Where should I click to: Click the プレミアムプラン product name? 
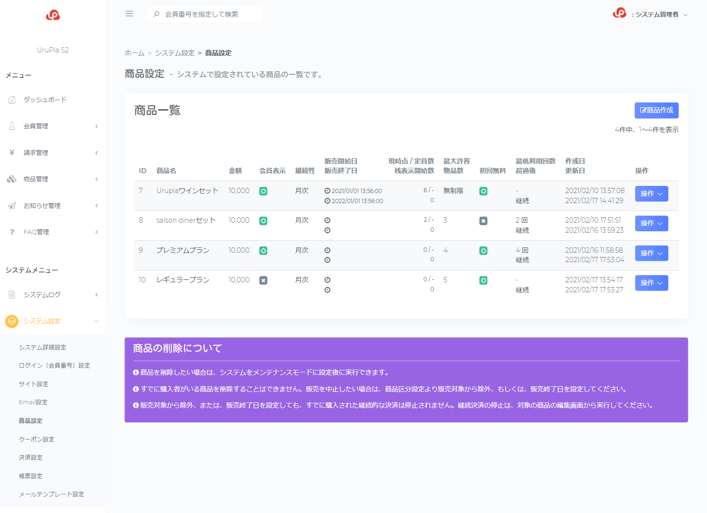pyautogui.click(x=183, y=250)
